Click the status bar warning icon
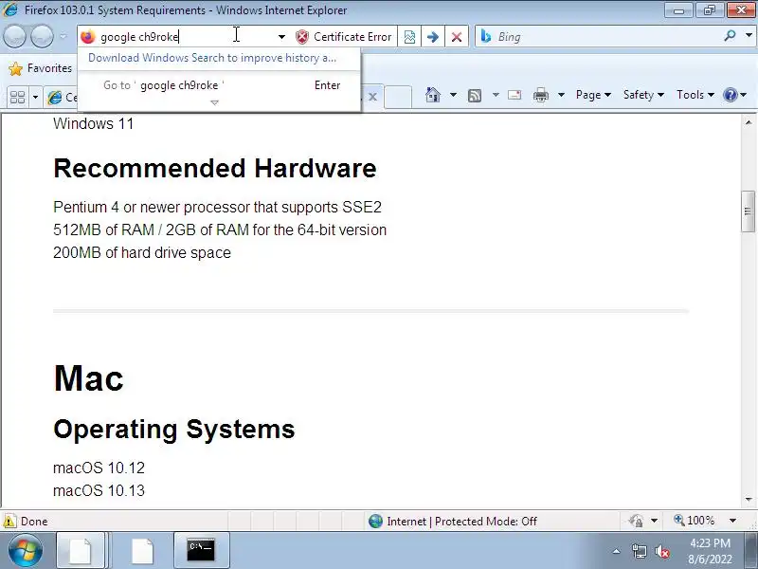The height and width of the screenshot is (569, 758). (9, 521)
